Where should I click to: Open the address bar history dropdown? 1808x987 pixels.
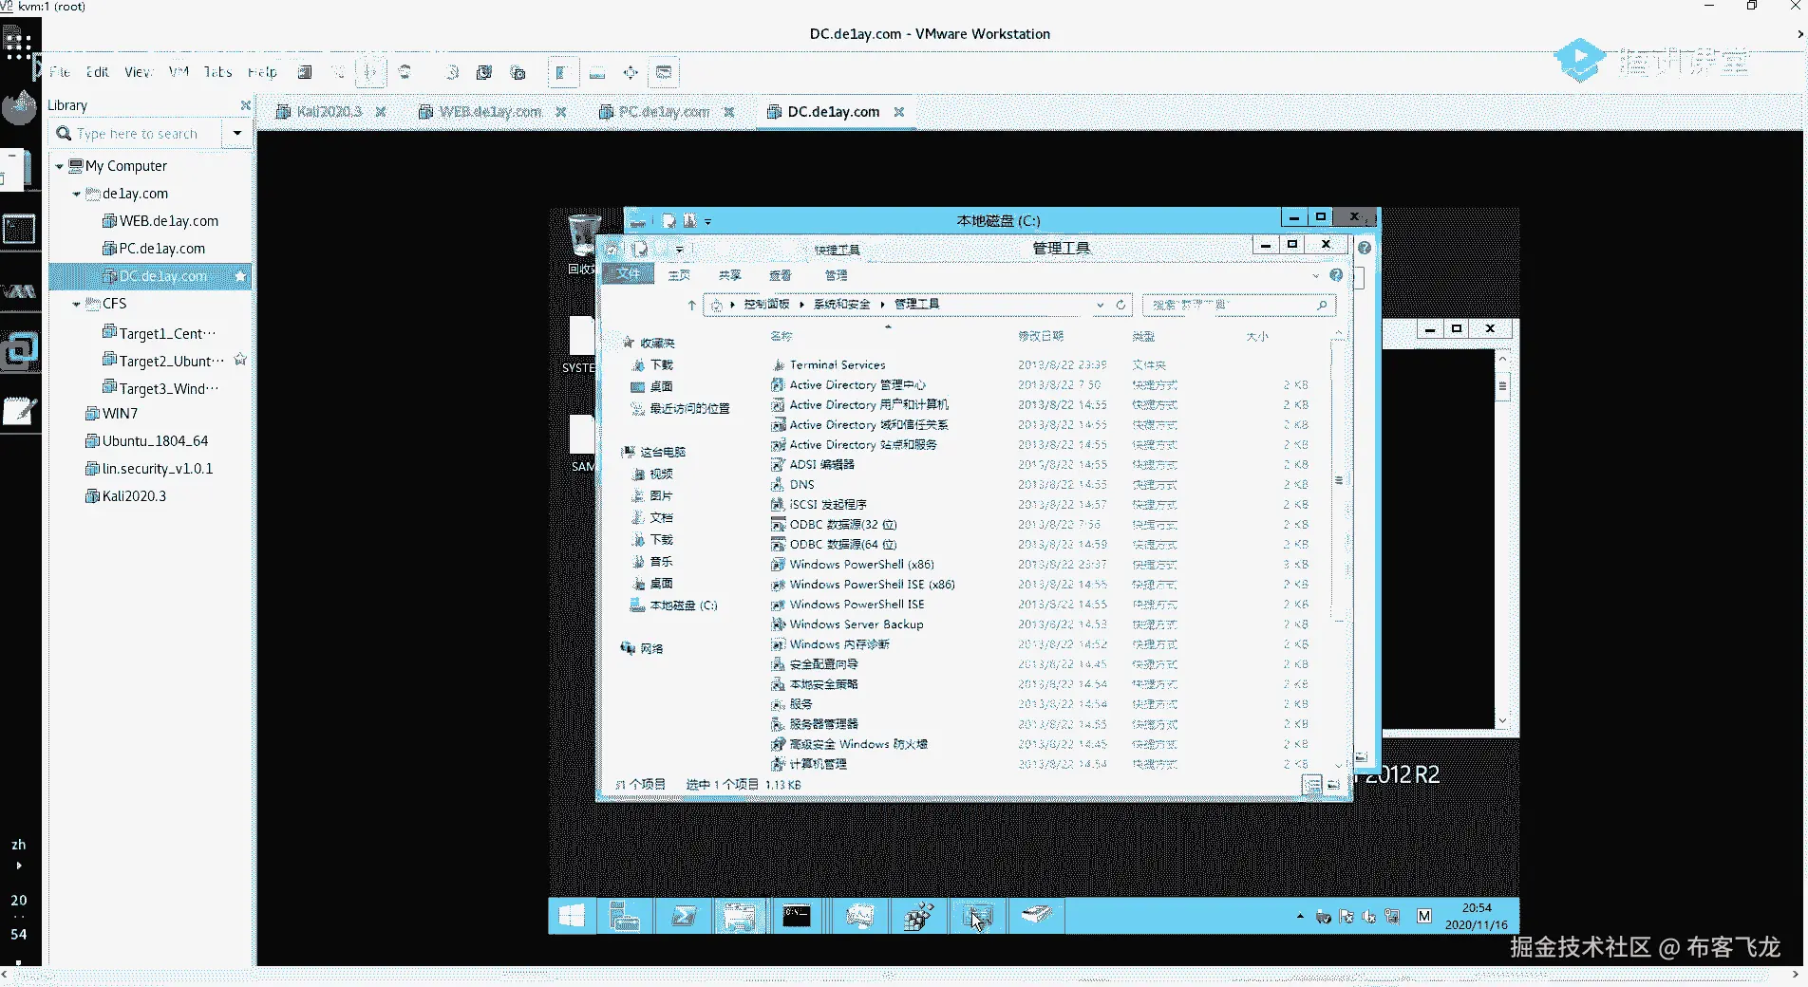(1100, 305)
